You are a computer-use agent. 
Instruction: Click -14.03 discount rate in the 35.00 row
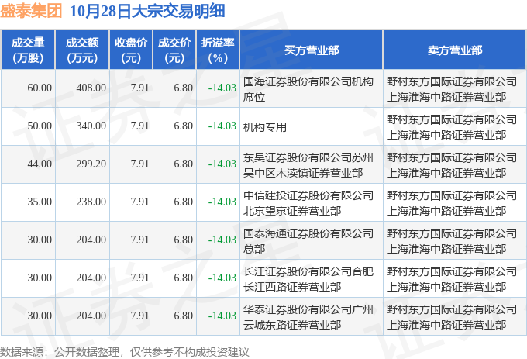(x=222, y=202)
